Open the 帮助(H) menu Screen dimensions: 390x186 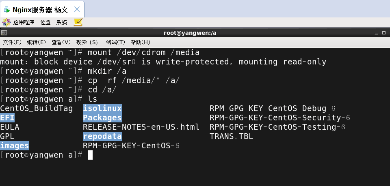[141, 42]
